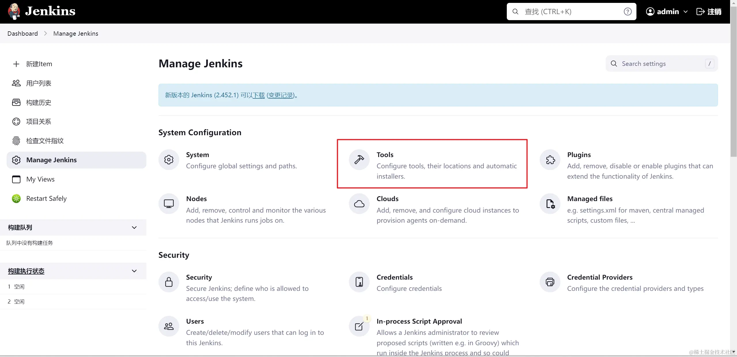737x357 pixels.
Task: Click the 下载 link in the banner
Action: tap(258, 95)
